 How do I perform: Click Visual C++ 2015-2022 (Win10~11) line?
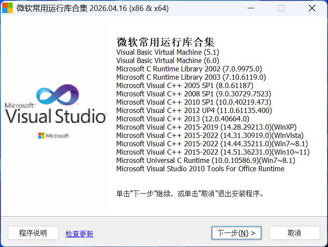click(x=213, y=152)
